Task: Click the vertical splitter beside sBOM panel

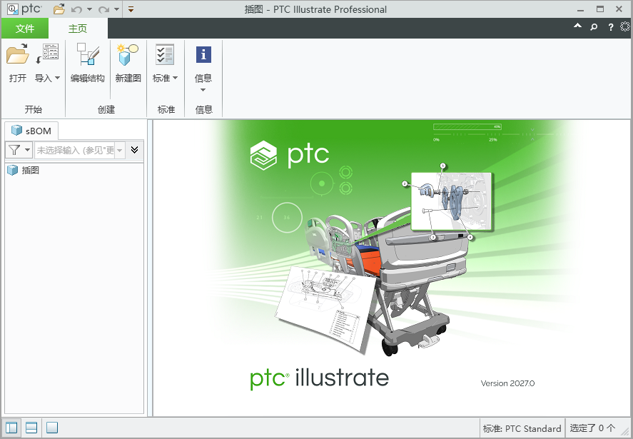Action: coord(150,268)
